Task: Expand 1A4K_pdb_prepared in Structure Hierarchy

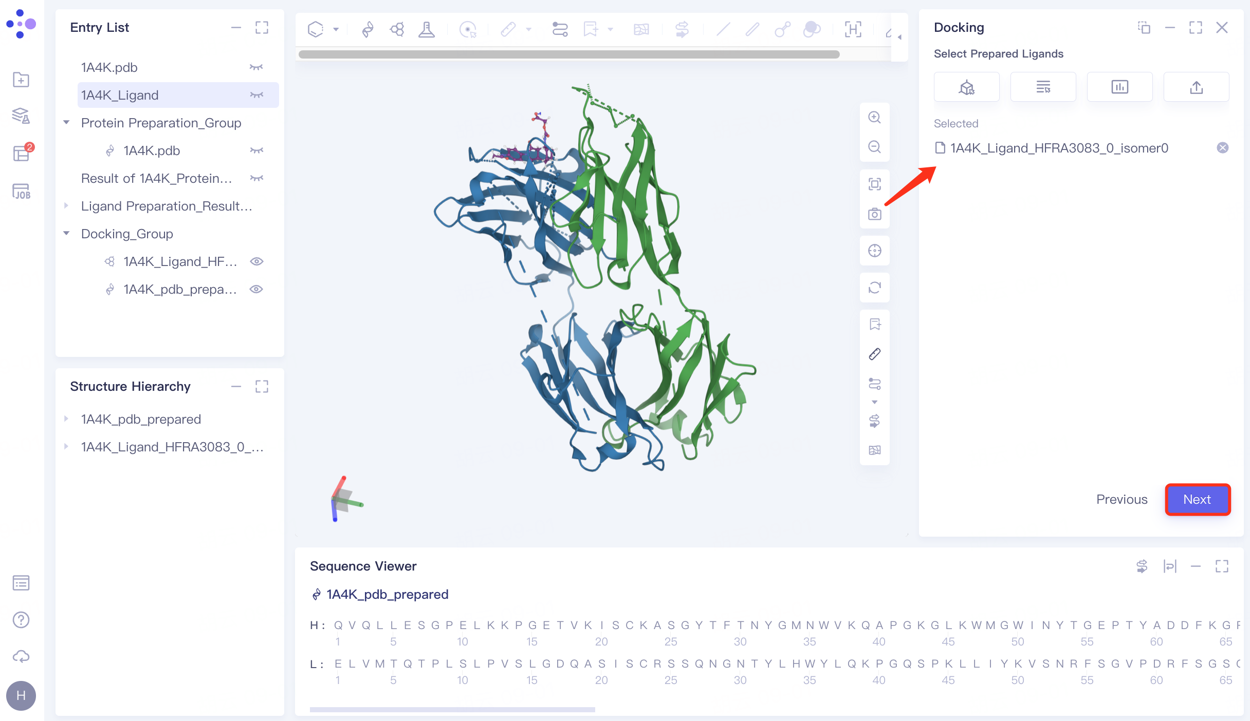Action: (x=66, y=419)
